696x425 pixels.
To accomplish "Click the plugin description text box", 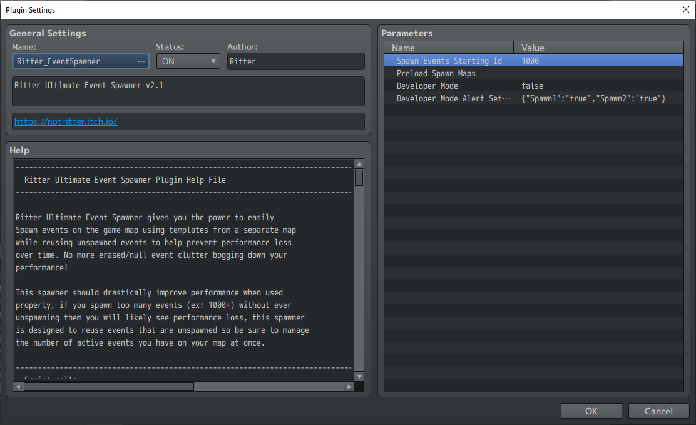I will pyautogui.click(x=188, y=91).
